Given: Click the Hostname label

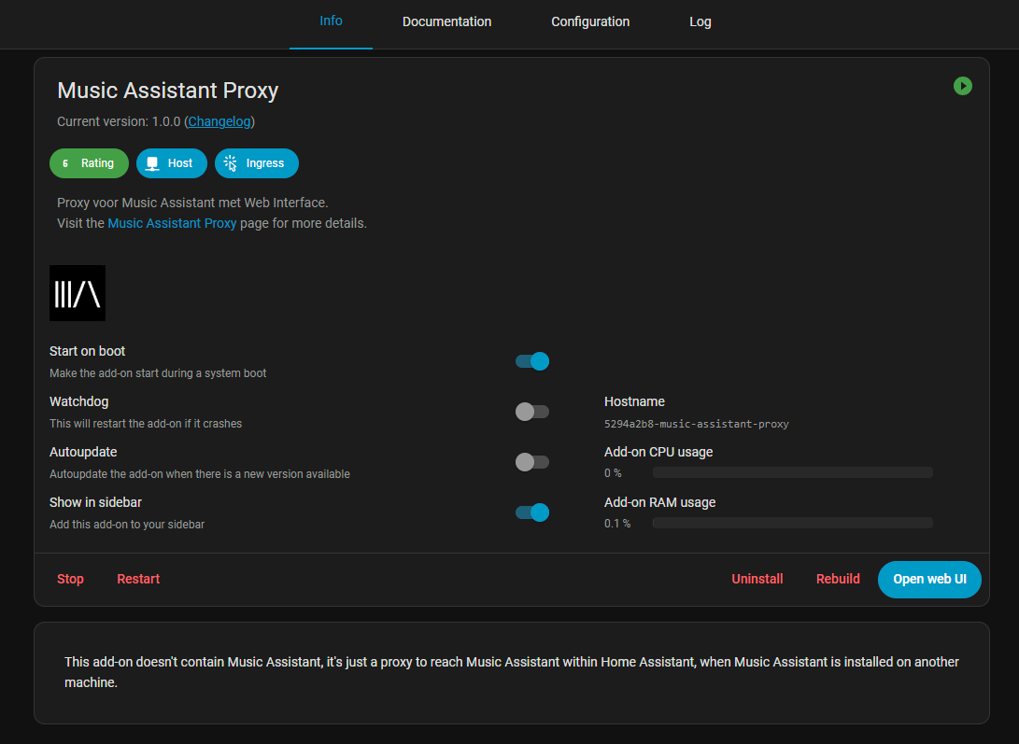Looking at the screenshot, I should [634, 401].
